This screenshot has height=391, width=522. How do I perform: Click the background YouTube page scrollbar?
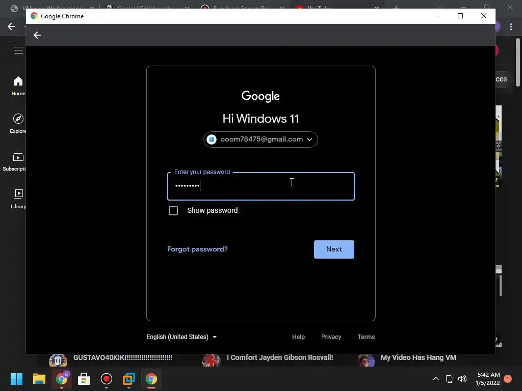point(518,63)
